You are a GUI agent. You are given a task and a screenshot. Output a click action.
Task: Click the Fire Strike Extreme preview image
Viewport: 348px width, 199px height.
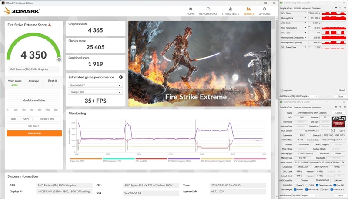pos(200,64)
